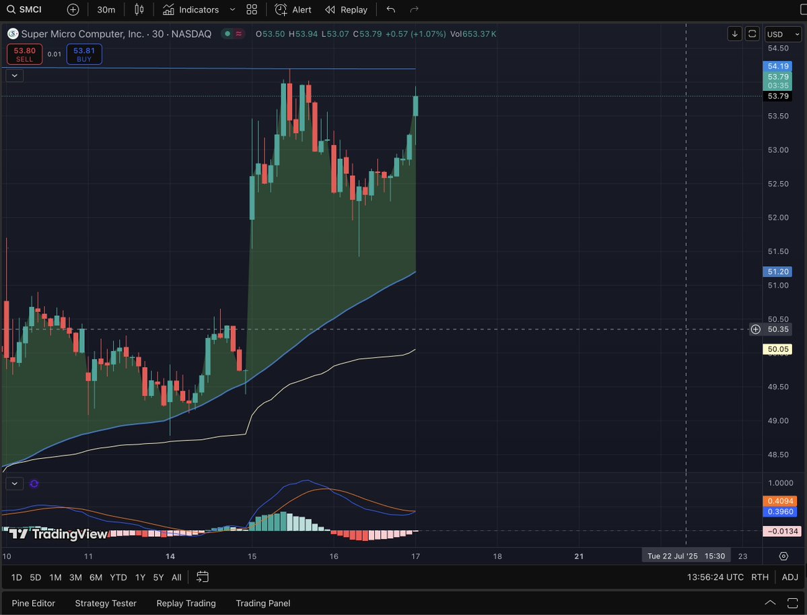Set the date range to 5D

[x=35, y=577]
